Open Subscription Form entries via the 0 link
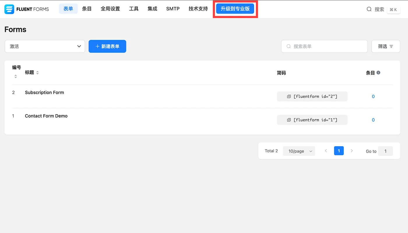Viewport: 408px width, 233px height. tap(373, 96)
